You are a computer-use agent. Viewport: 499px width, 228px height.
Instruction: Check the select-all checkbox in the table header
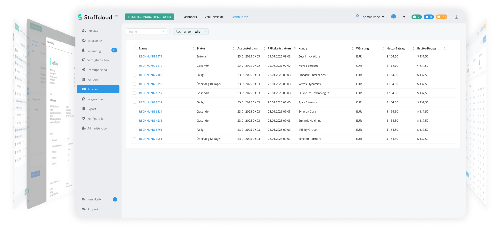(x=135, y=48)
